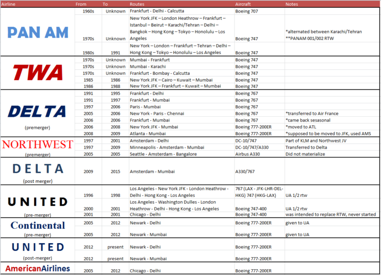Click the '**PANAM 001/002 RTW' note
This screenshot has height=275, width=381.
pos(310,38)
